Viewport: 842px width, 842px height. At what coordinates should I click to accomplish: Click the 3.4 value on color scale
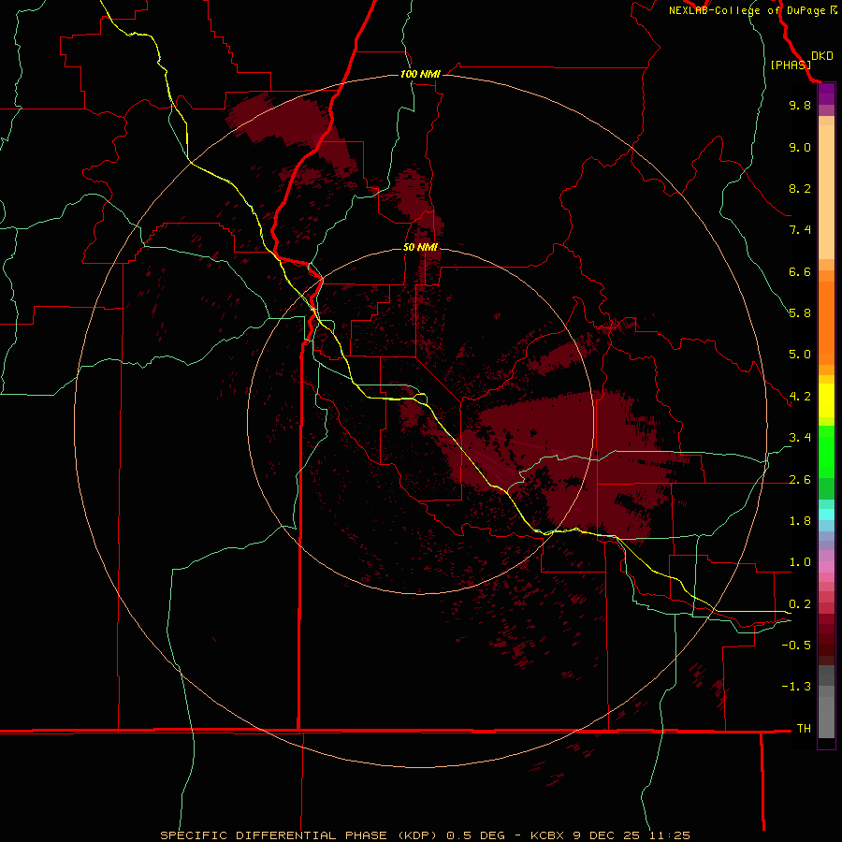[x=800, y=438]
